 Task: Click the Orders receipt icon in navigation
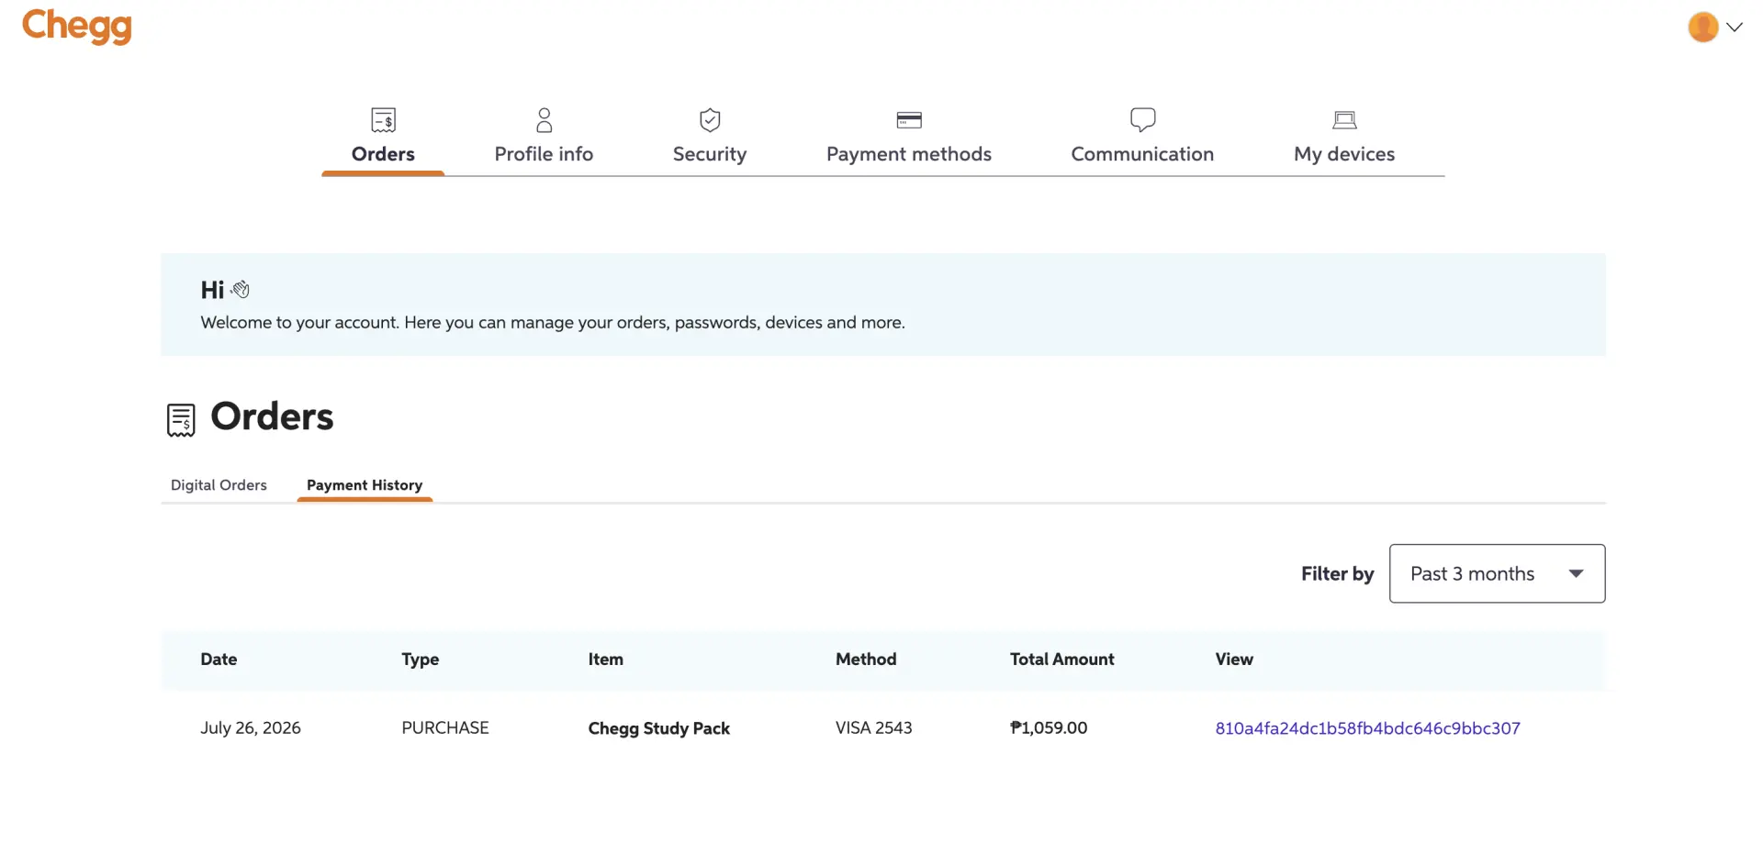pyautogui.click(x=383, y=120)
